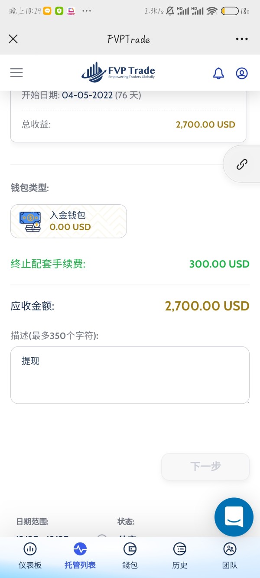Close the FVPTrade webview

coord(13,39)
